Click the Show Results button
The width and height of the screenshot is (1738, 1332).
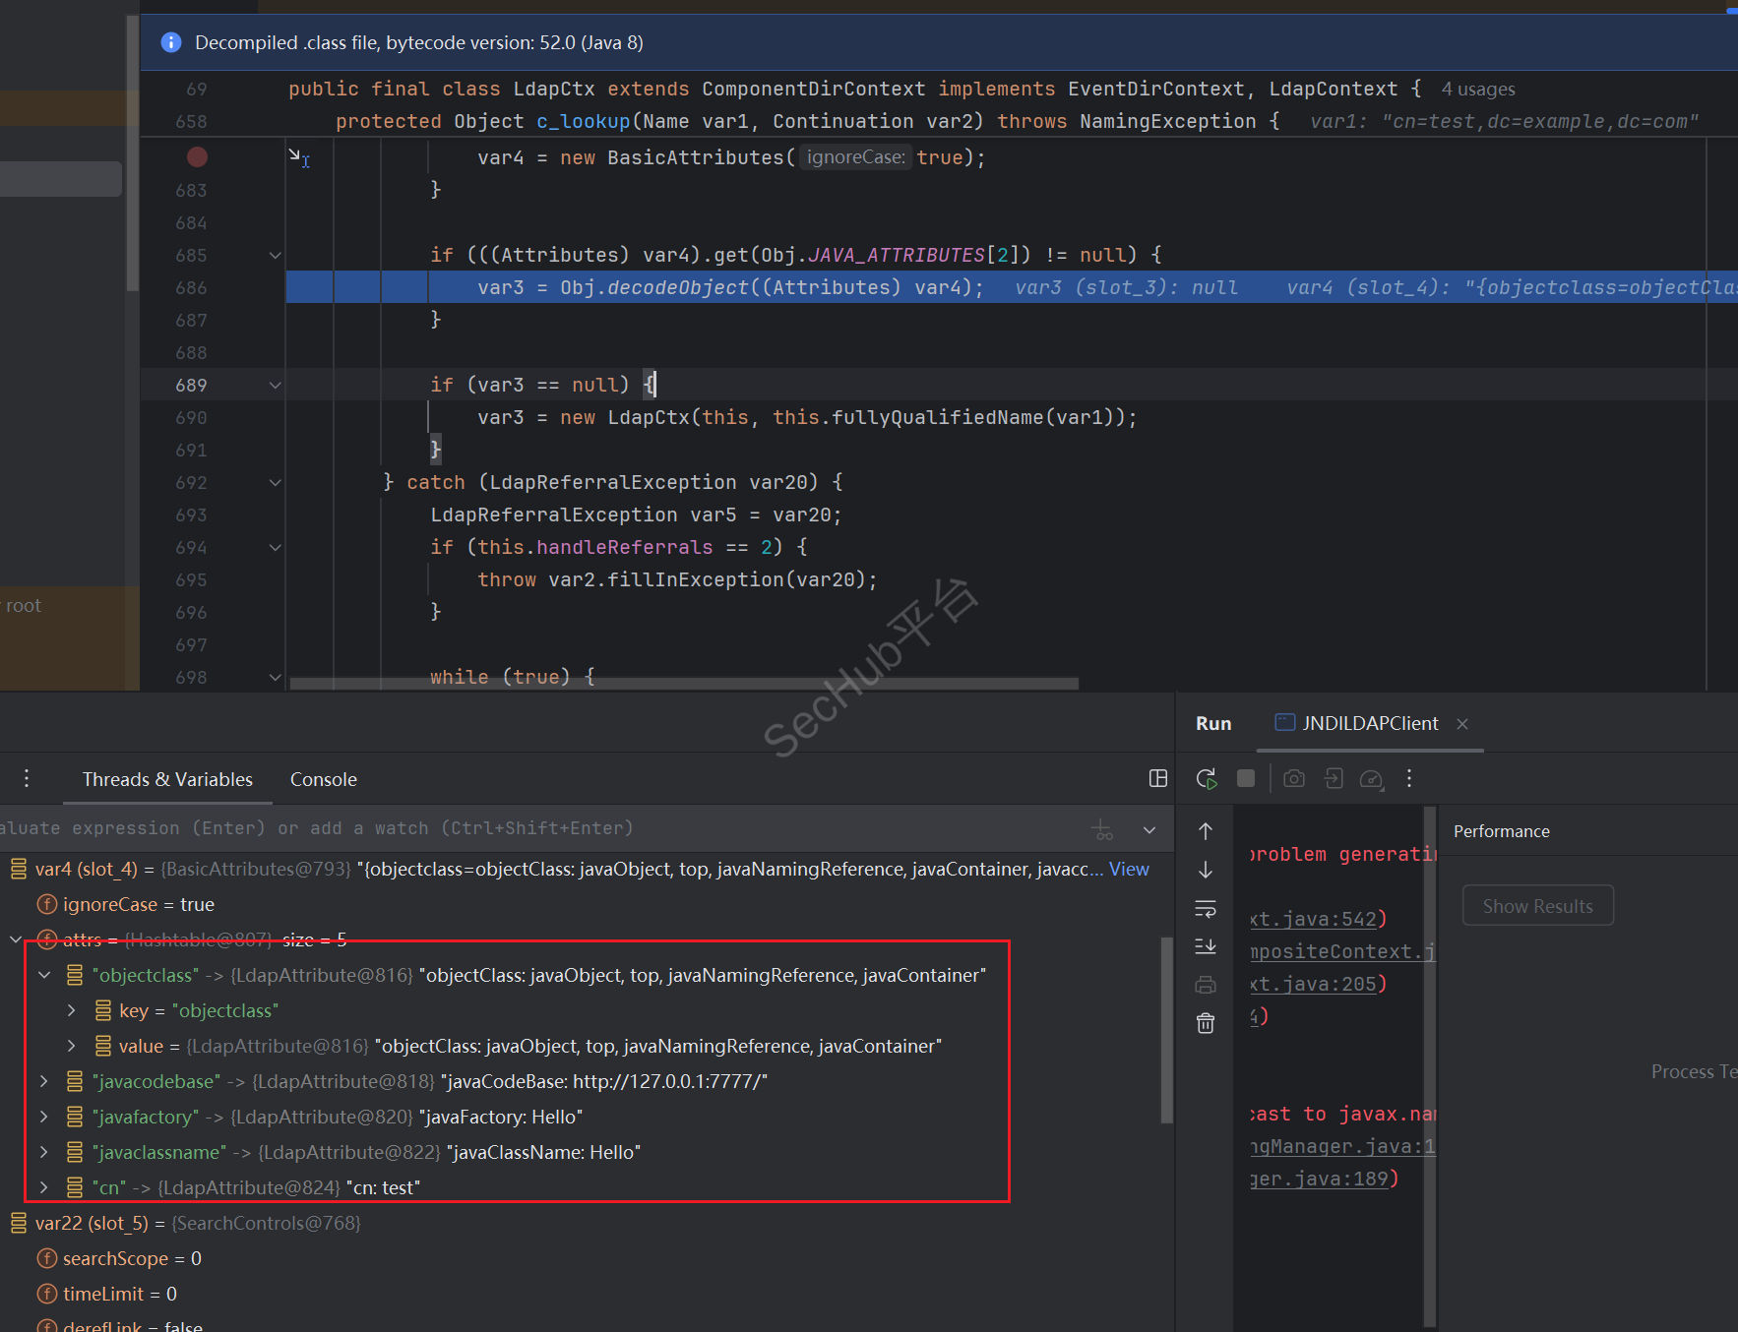click(1537, 906)
